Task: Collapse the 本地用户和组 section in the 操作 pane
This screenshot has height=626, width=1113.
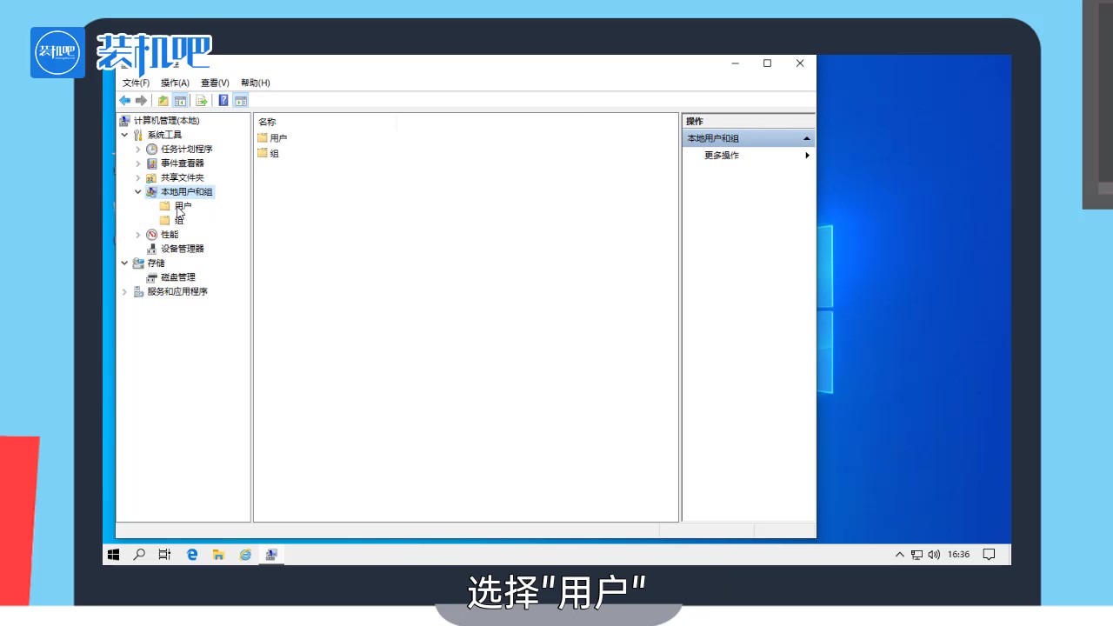Action: (806, 137)
